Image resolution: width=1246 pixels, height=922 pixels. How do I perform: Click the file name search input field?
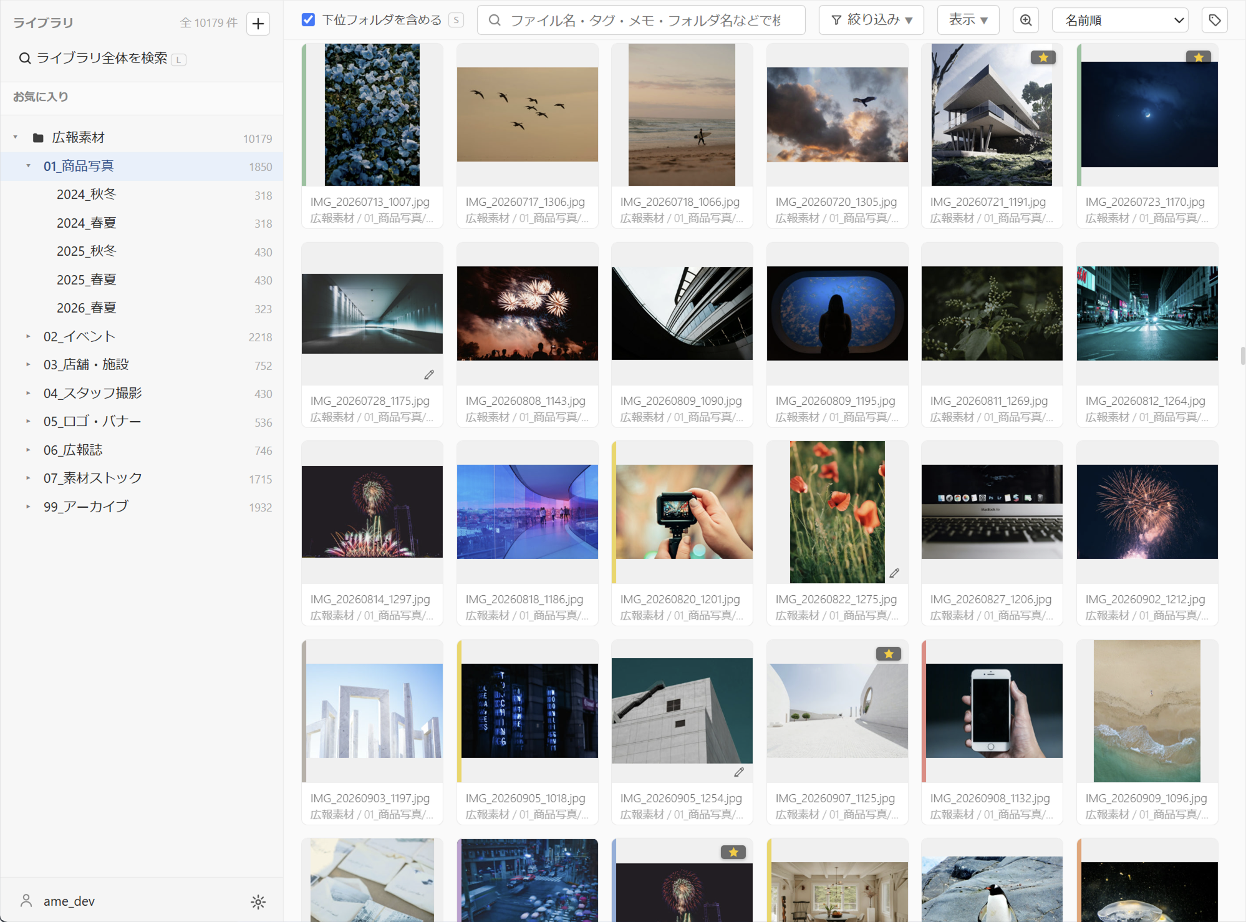641,21
